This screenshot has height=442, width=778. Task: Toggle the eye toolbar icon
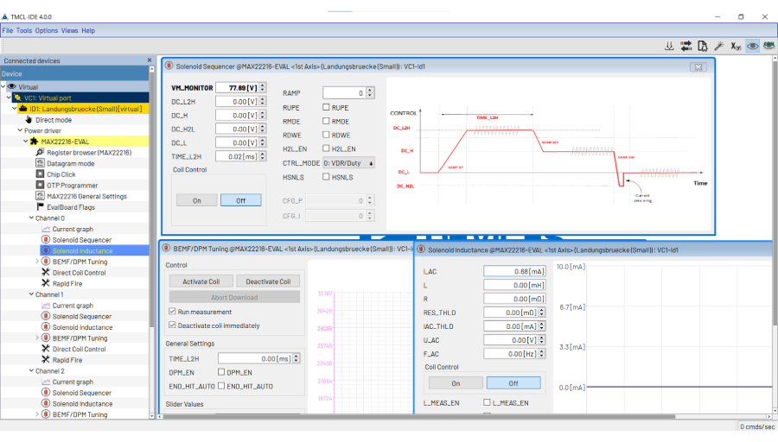tap(753, 46)
